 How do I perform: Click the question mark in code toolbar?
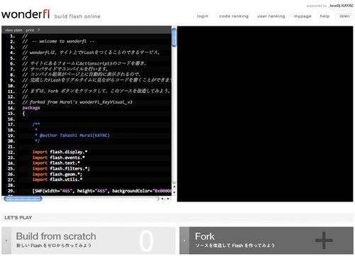coord(38,30)
